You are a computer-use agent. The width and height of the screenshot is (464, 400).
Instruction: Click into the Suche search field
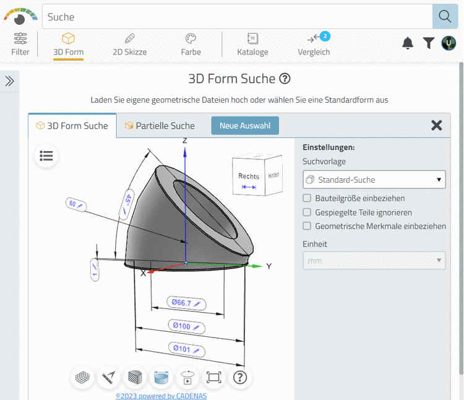(x=238, y=17)
